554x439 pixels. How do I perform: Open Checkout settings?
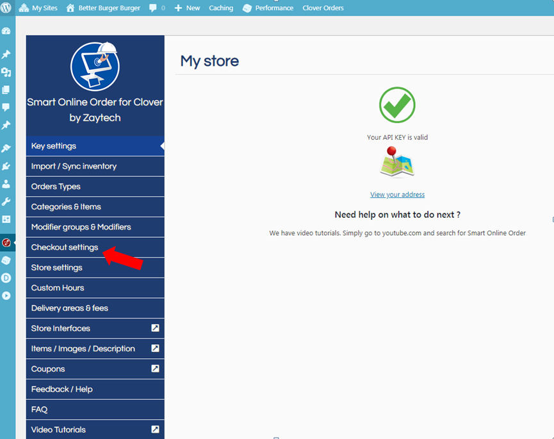(x=95, y=247)
